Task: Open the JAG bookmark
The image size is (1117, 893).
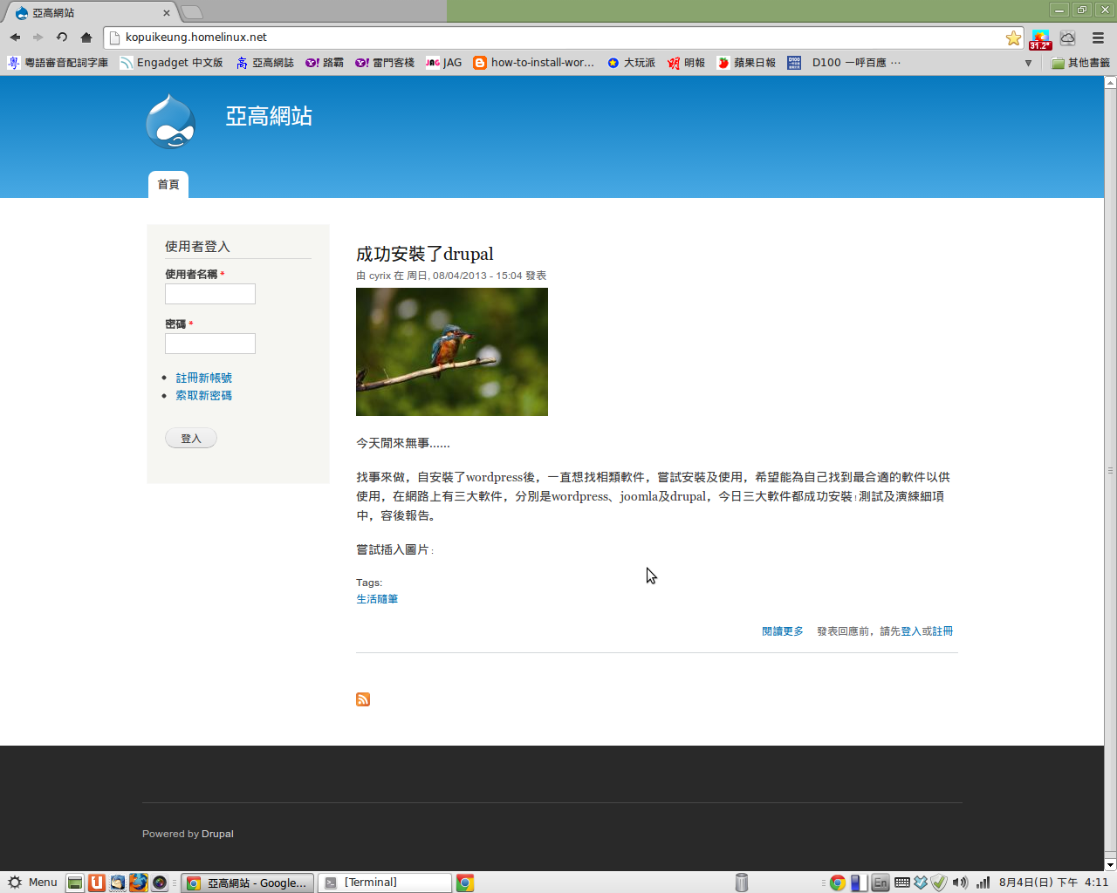Action: coord(444,63)
